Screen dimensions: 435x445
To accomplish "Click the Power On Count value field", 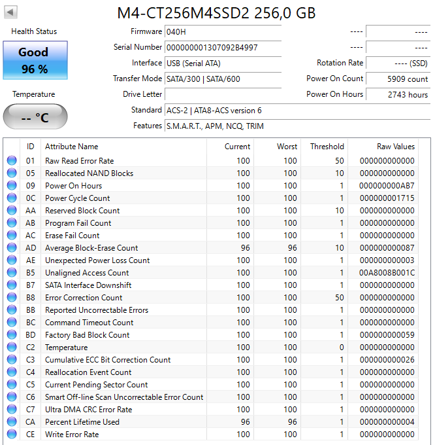I will [398, 79].
